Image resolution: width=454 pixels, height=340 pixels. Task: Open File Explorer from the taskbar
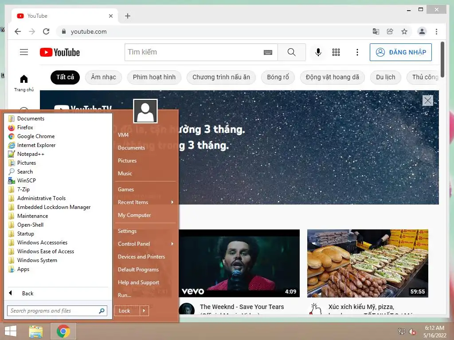pyautogui.click(x=36, y=331)
